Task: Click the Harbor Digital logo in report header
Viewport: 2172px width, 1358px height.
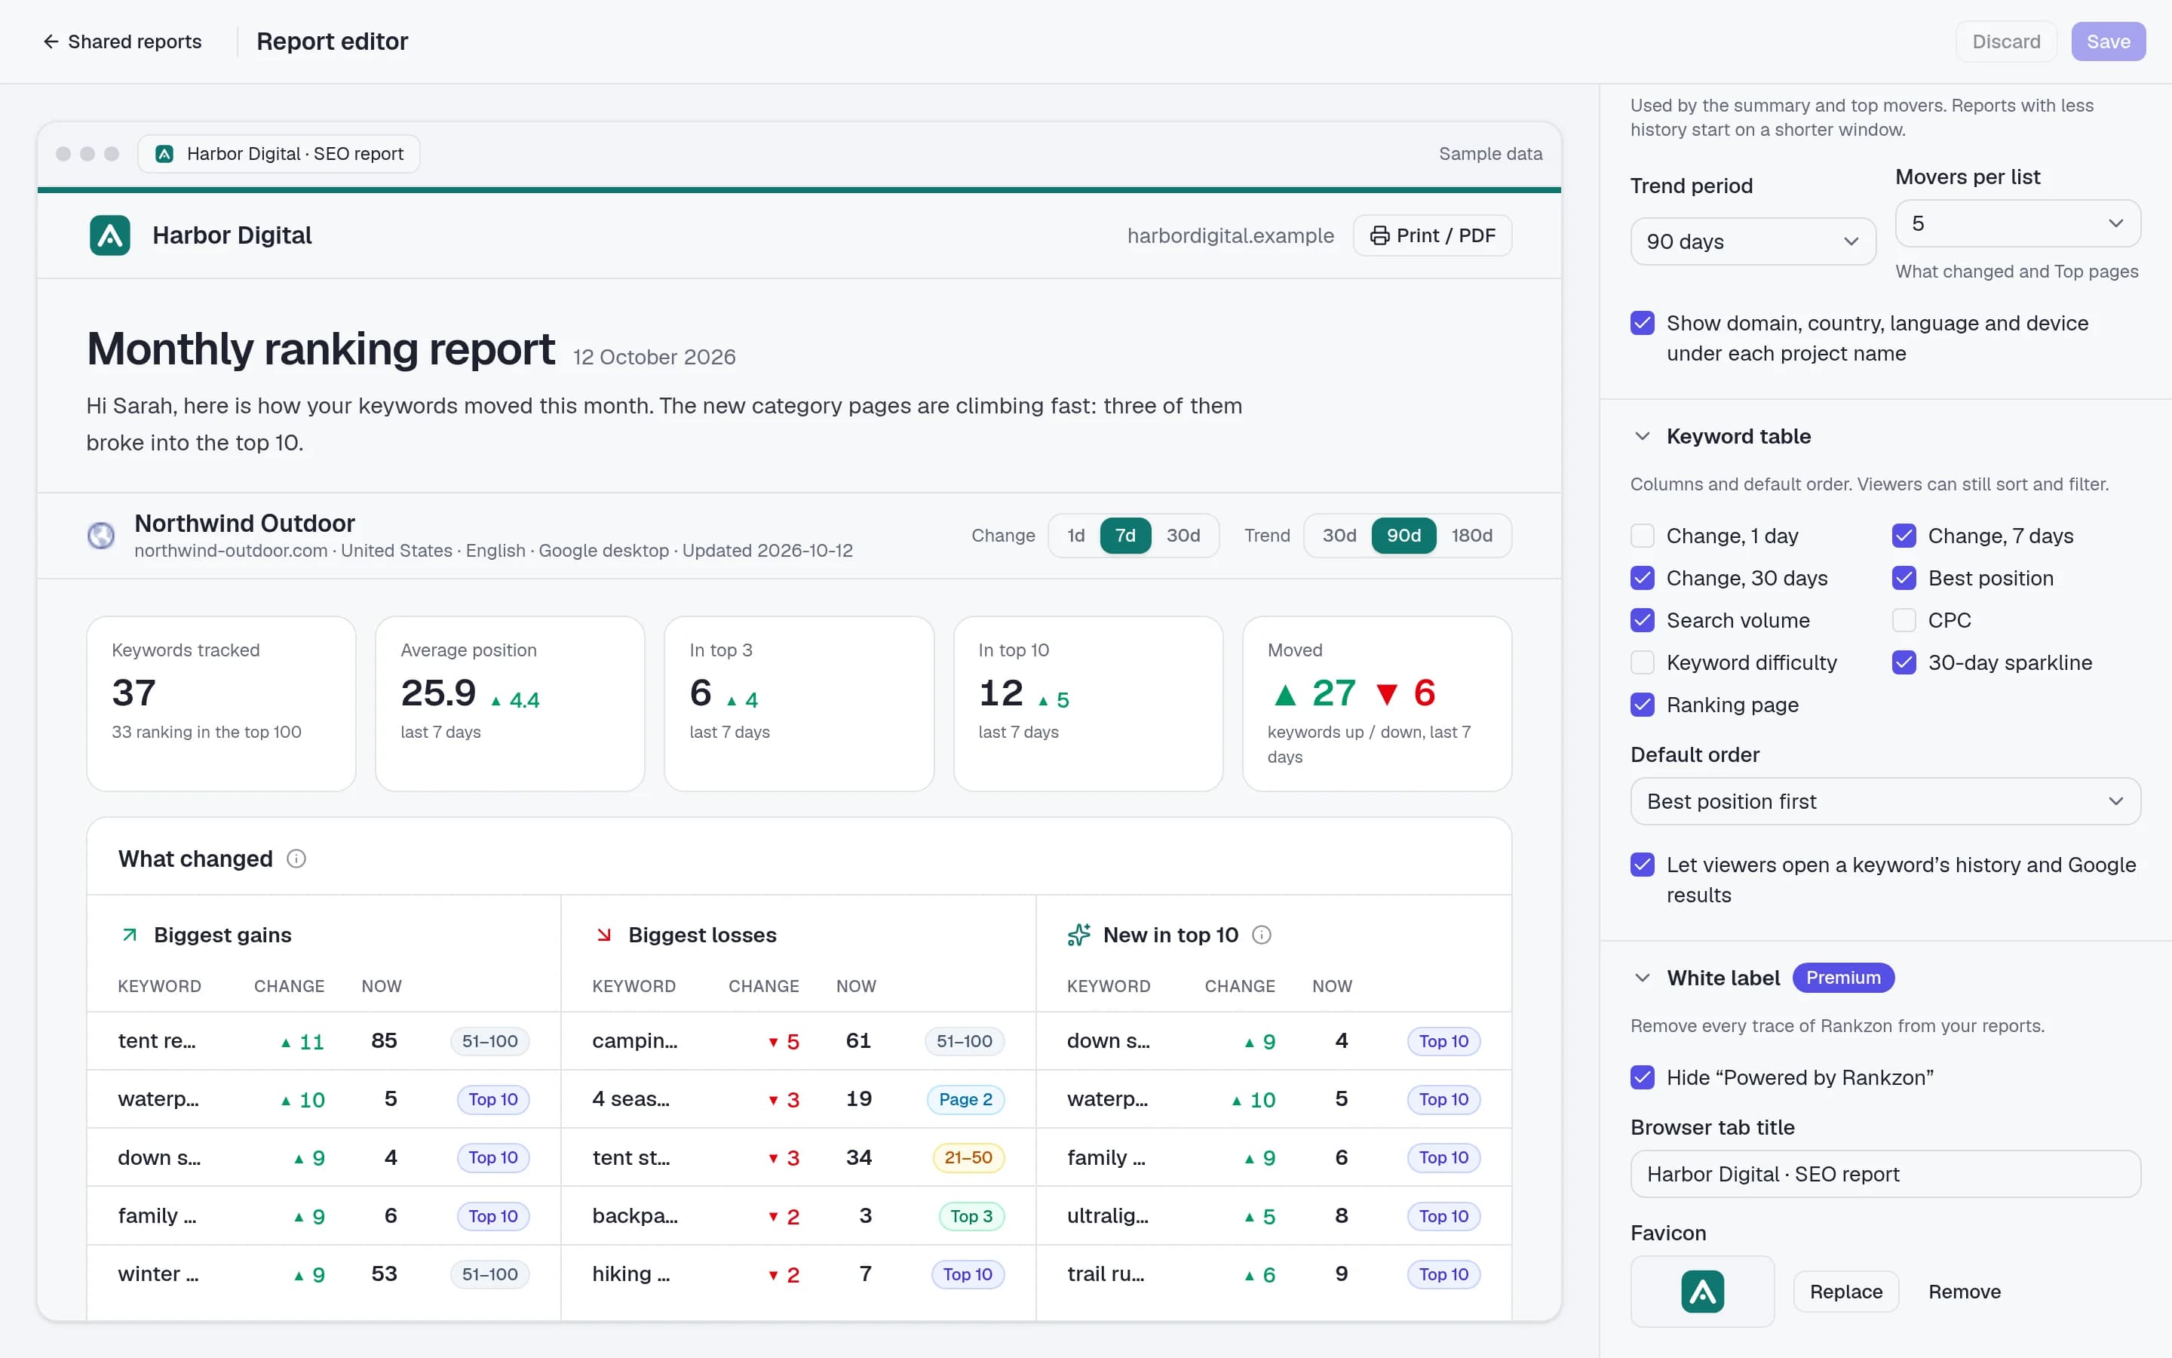Action: (109, 235)
